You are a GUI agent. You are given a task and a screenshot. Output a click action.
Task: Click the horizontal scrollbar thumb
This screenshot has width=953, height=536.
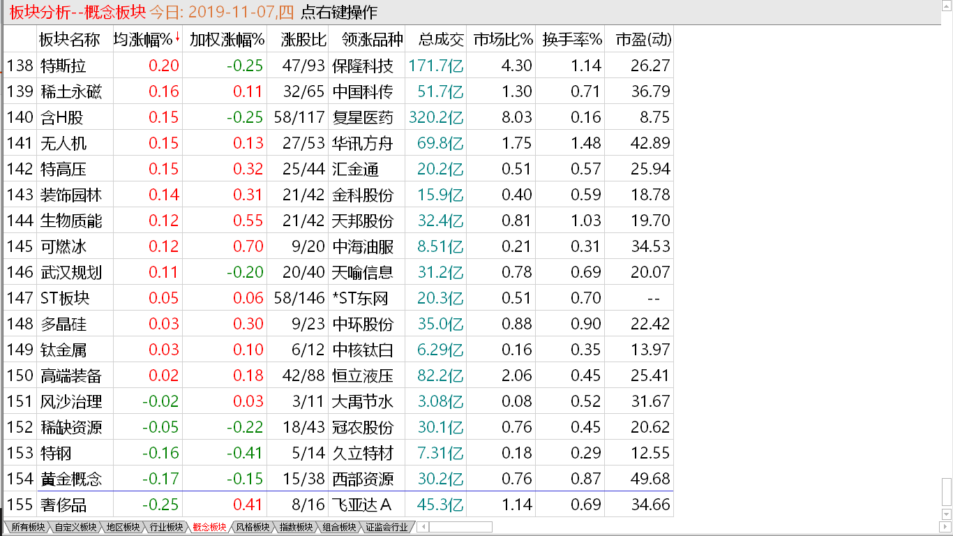(x=460, y=528)
